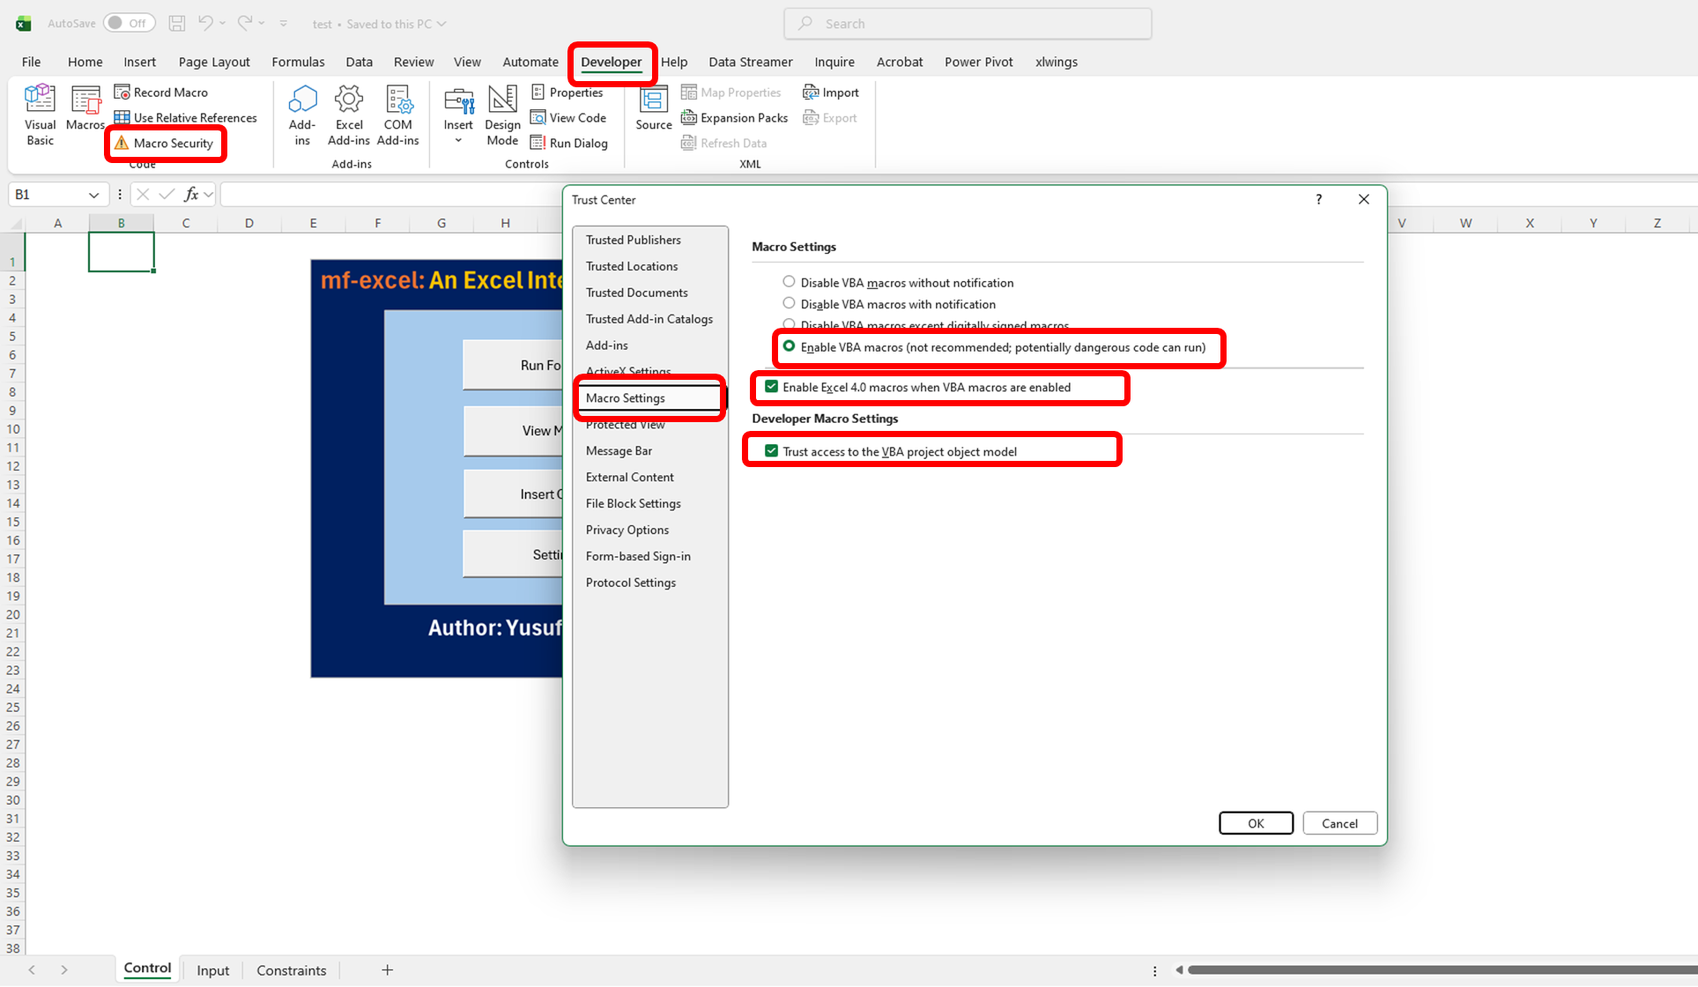Toggle Design Mode
The height and width of the screenshot is (987, 1698).
[502, 115]
